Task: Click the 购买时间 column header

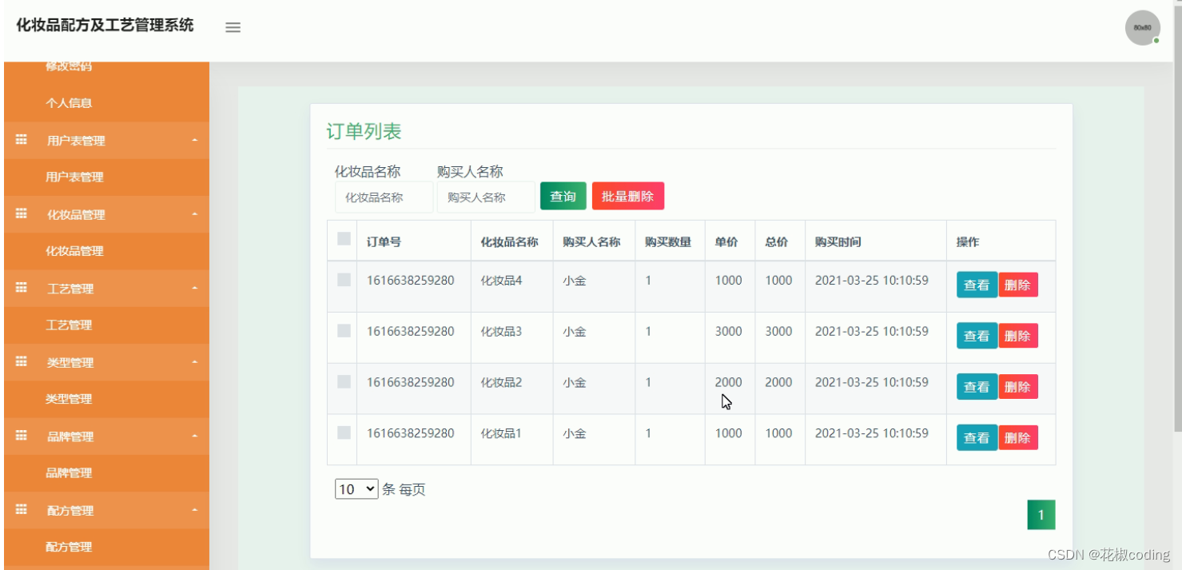Action: click(x=838, y=242)
